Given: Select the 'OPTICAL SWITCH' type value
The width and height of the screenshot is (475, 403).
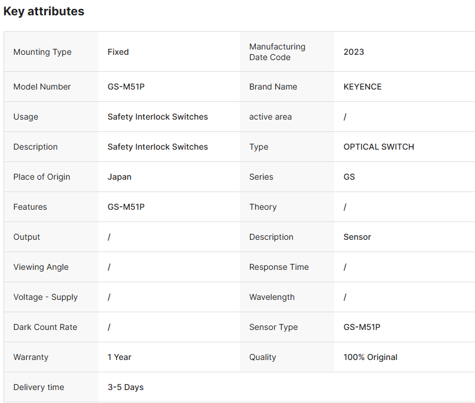Looking at the screenshot, I should coord(378,147).
